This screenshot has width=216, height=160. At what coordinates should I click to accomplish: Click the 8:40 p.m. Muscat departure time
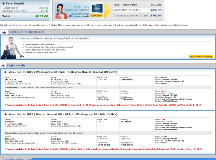point(10,122)
